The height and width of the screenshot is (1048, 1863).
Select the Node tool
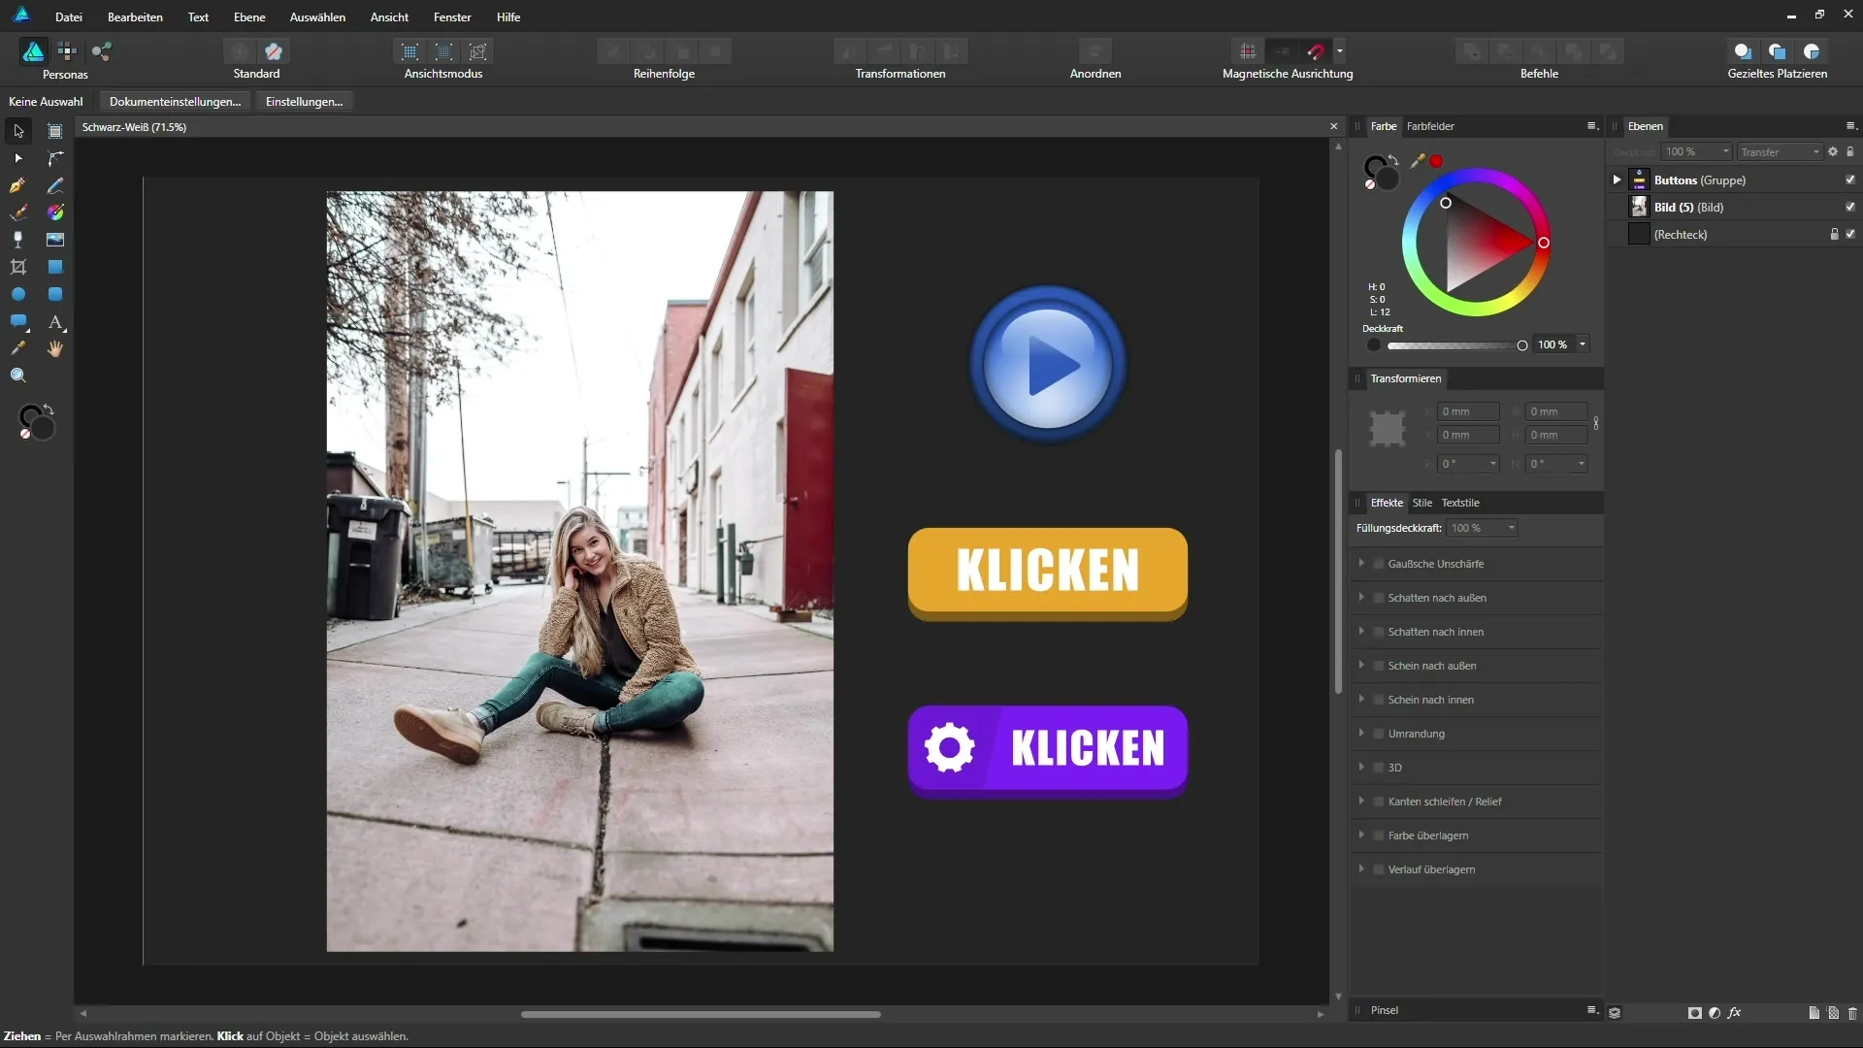click(x=18, y=158)
